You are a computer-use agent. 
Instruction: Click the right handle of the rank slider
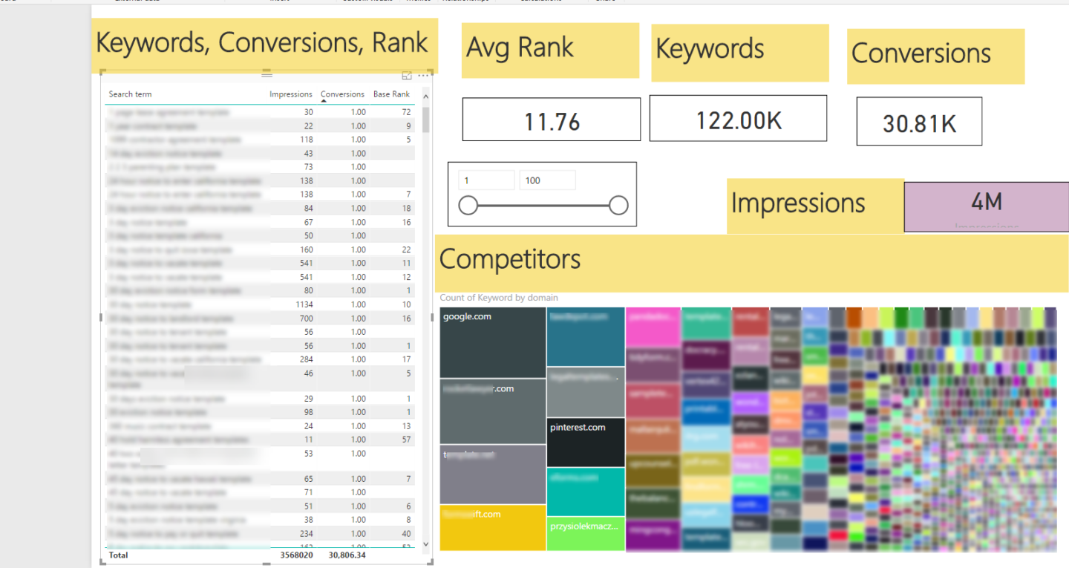618,206
